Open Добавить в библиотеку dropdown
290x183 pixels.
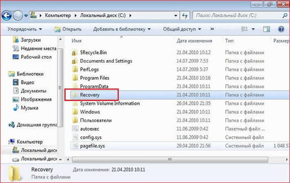[x=122, y=29]
